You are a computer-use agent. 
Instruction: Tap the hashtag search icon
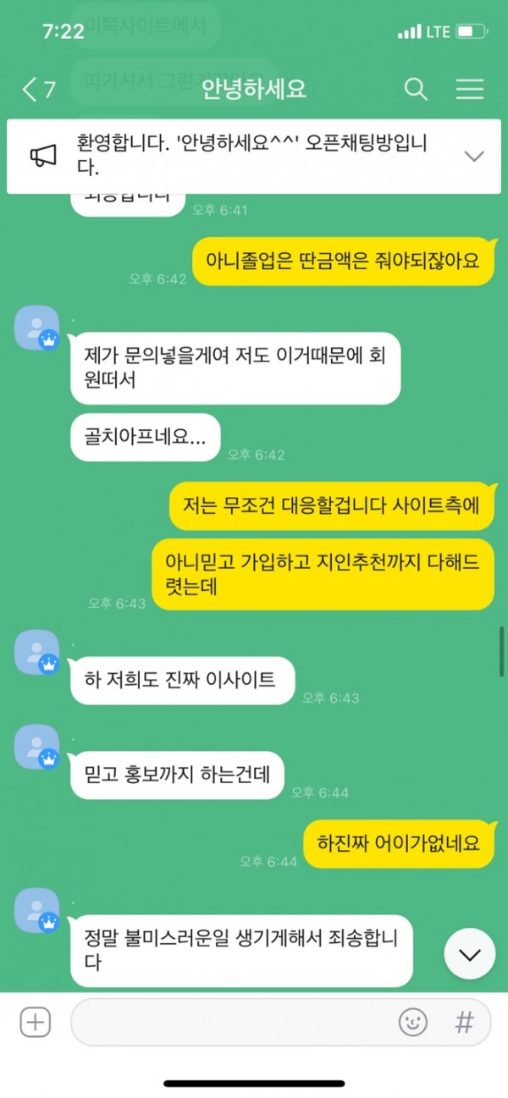(464, 1022)
